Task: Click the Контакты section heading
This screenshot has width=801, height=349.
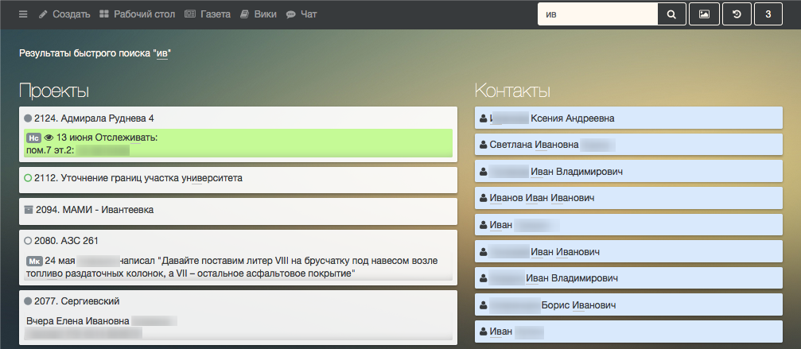Action: (x=512, y=91)
